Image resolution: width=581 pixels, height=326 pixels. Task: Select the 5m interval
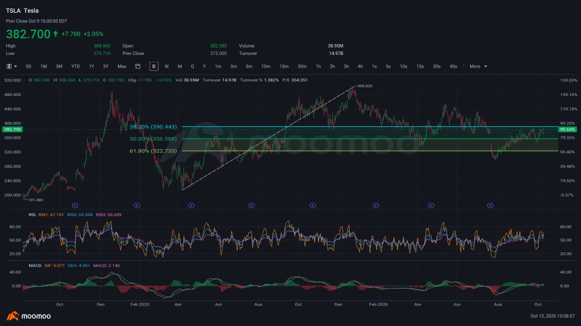coord(249,66)
